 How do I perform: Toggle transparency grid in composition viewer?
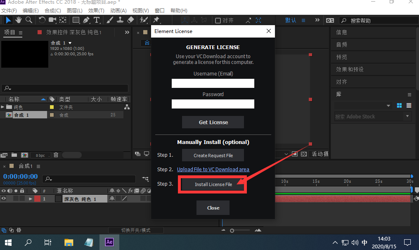coord(304,154)
